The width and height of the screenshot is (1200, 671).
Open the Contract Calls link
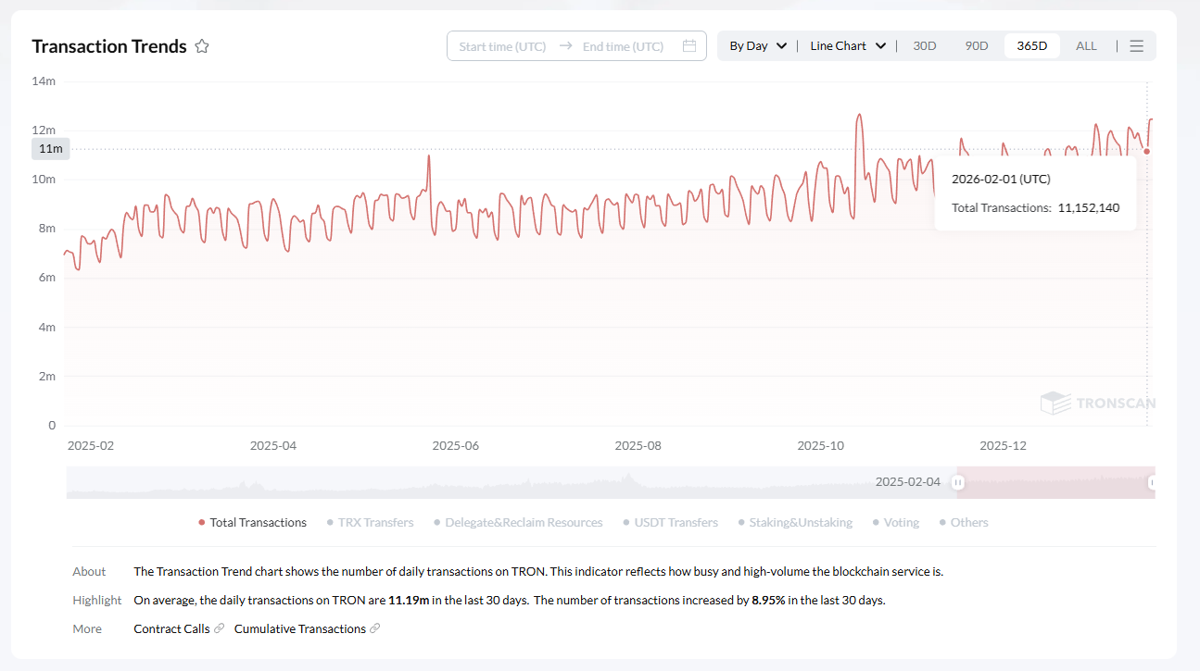pos(171,628)
